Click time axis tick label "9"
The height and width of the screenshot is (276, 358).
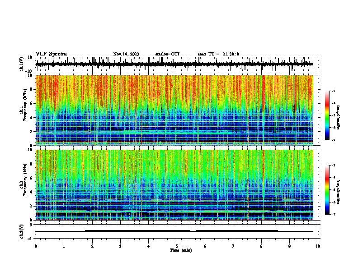(289, 246)
